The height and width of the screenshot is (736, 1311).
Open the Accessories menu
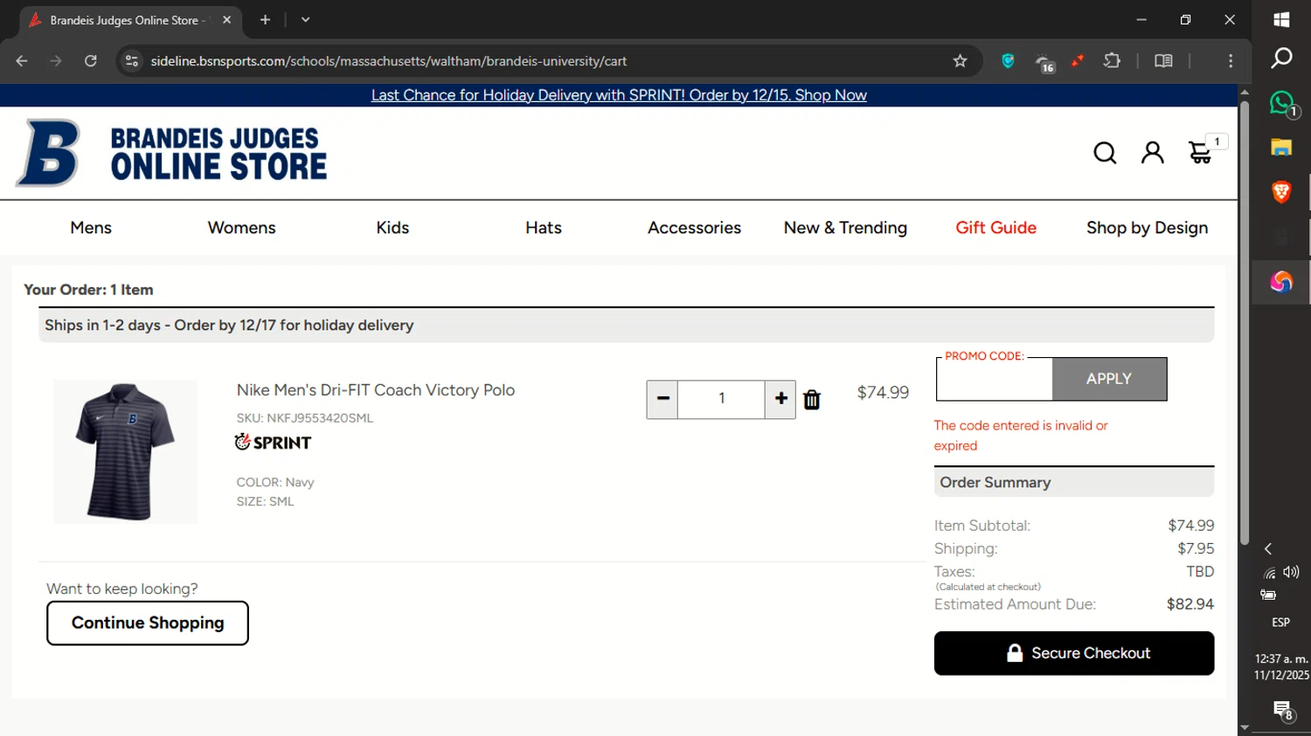pos(694,228)
